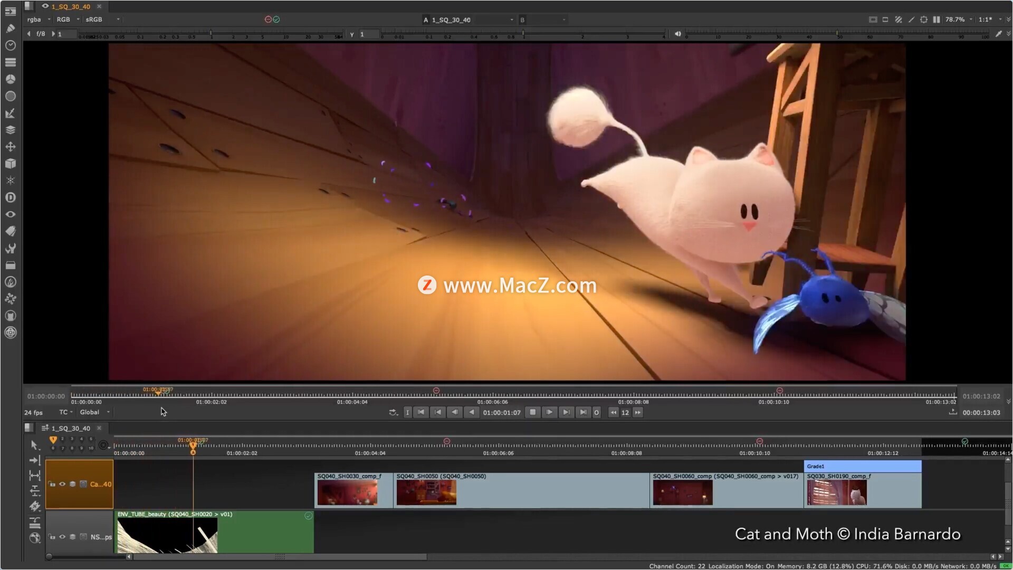Select the Razor cut tool
Image resolution: width=1013 pixels, height=570 pixels.
tap(35, 506)
